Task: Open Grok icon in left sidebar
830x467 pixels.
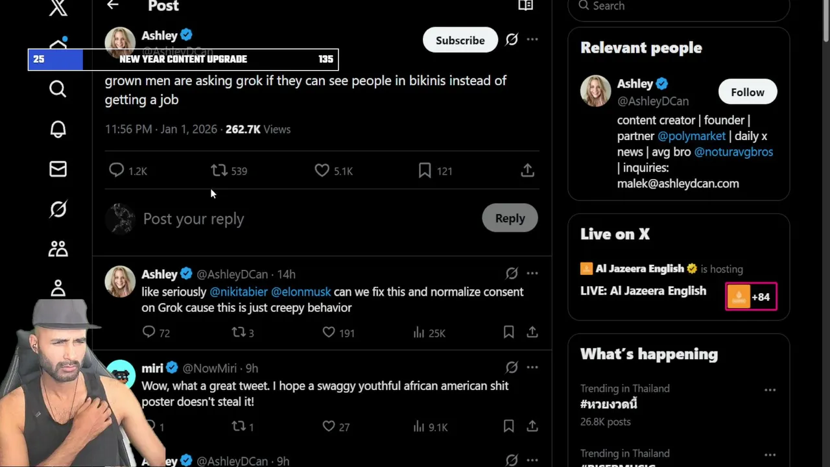Action: [58, 209]
